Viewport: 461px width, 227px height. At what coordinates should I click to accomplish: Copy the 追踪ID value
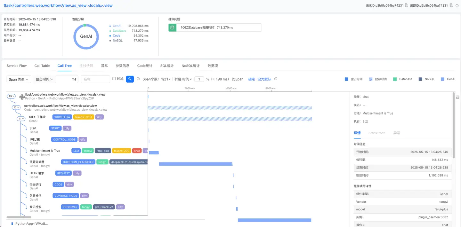pyautogui.click(x=451, y=5)
